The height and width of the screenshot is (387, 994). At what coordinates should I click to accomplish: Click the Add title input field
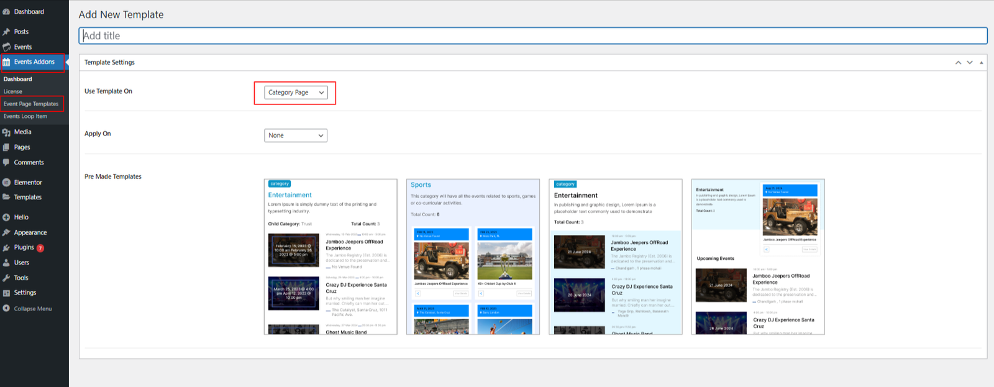[532, 36]
